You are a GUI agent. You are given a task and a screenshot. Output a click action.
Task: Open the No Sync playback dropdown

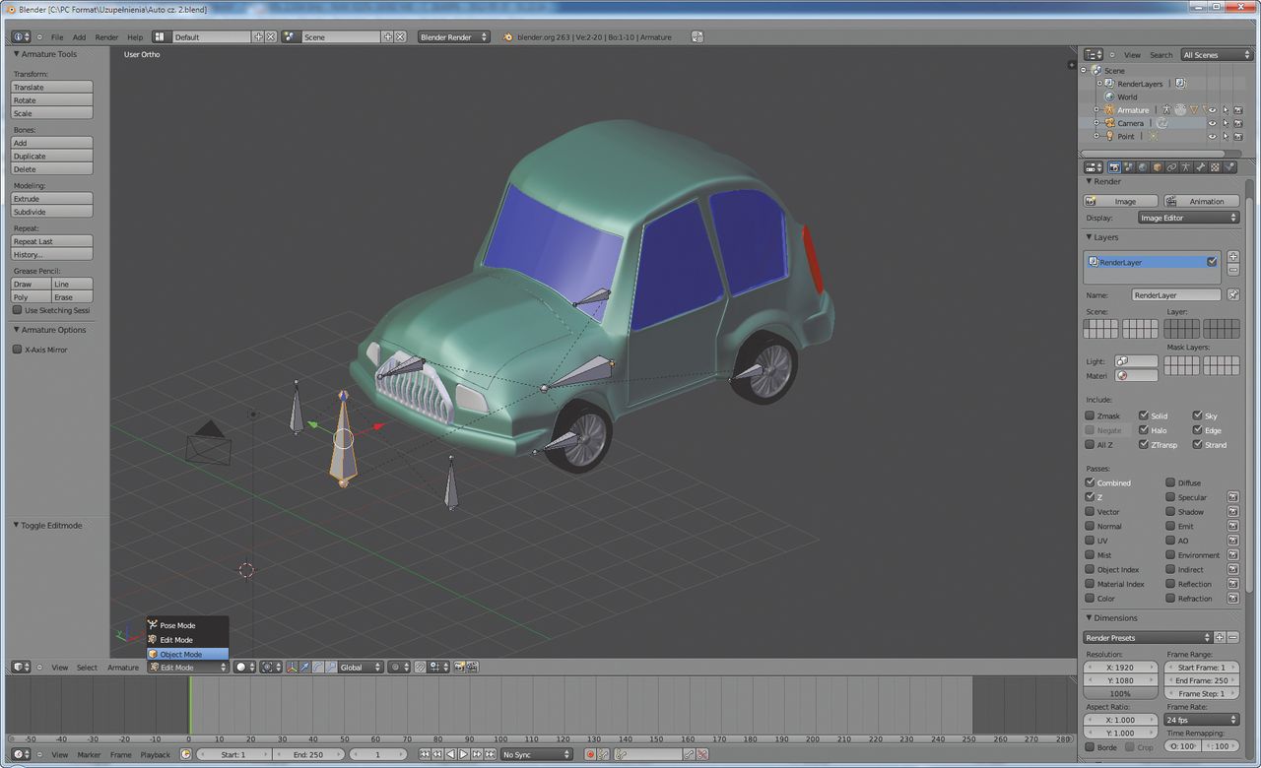pos(536,754)
